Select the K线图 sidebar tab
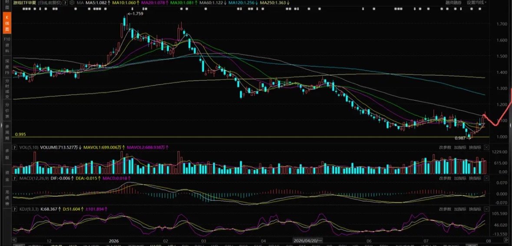This screenshot has width=512, height=246. coord(7,23)
